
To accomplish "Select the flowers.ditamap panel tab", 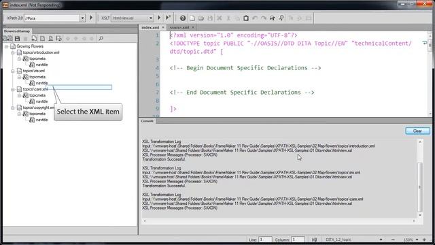I will 17,31.
